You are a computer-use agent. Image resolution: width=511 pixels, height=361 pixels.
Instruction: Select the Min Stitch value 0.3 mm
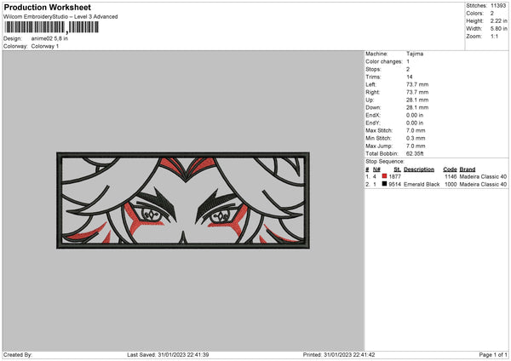point(416,139)
